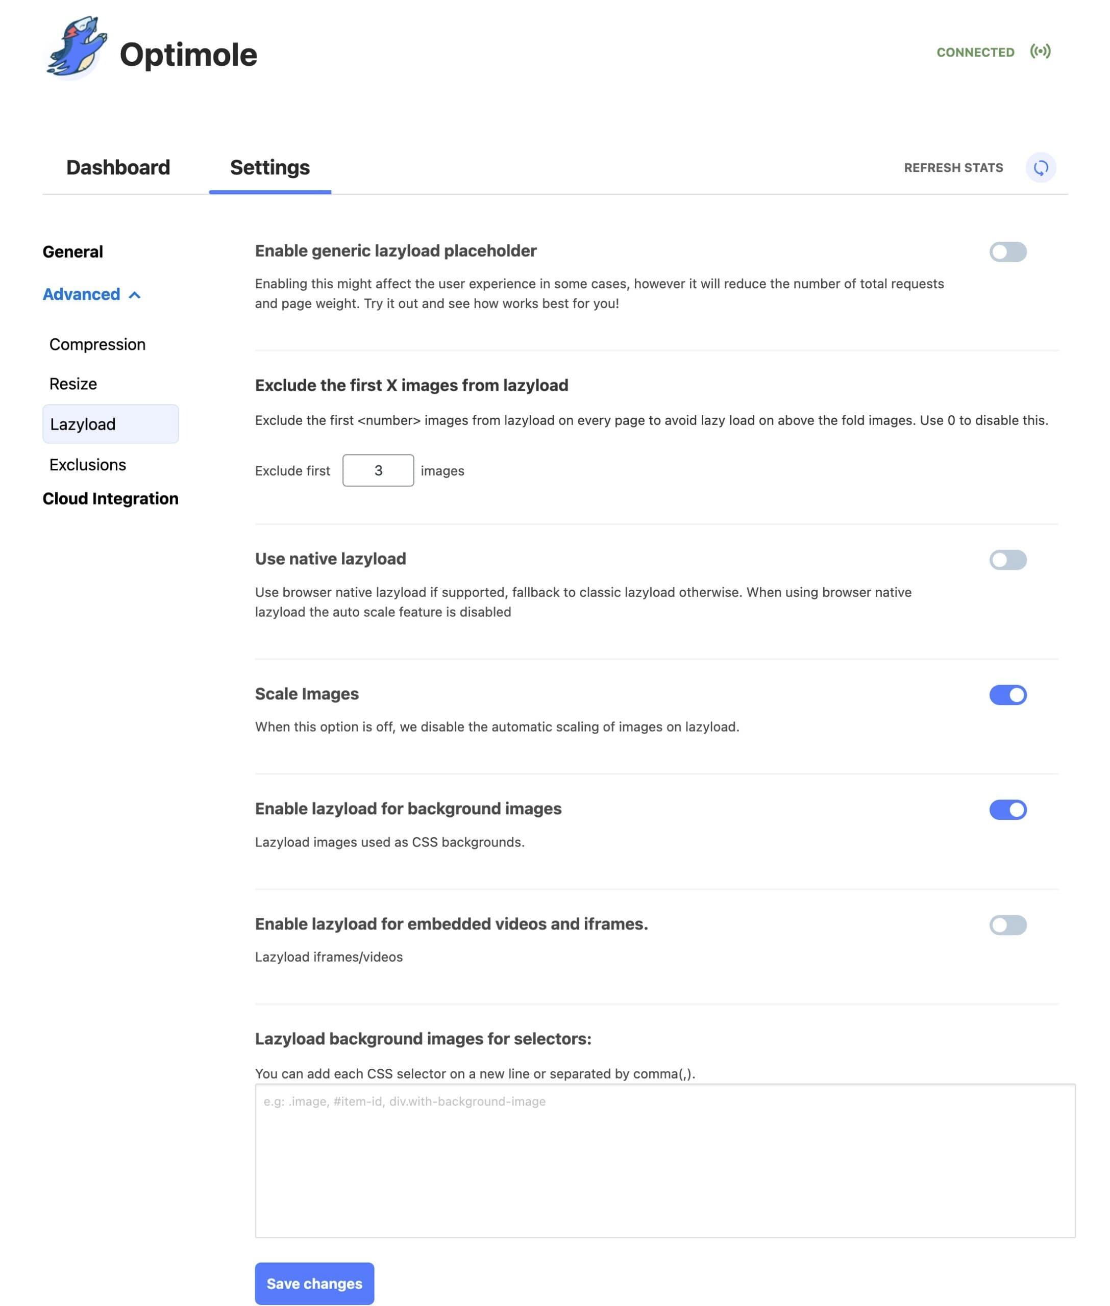Click the Exclude first images number field

click(378, 470)
